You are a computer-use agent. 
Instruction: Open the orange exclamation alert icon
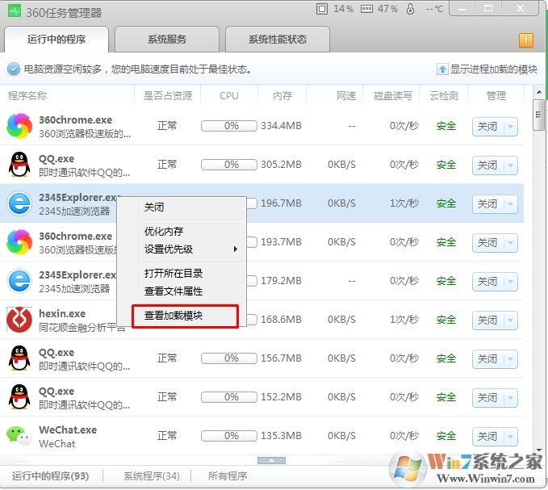[526, 40]
